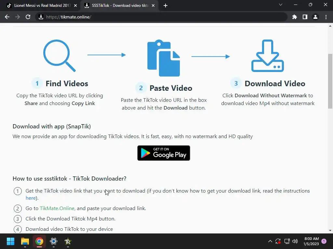This screenshot has height=249, width=333.
Task: Minimize the Chrome window
Action: point(295,5)
